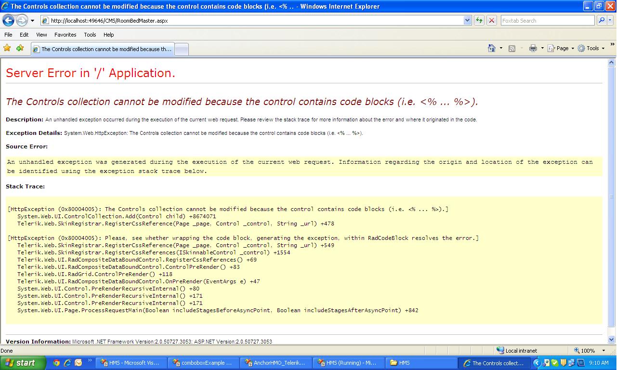This screenshot has width=628, height=370.
Task: Click the RSS feeds icon
Action: pyautogui.click(x=512, y=48)
